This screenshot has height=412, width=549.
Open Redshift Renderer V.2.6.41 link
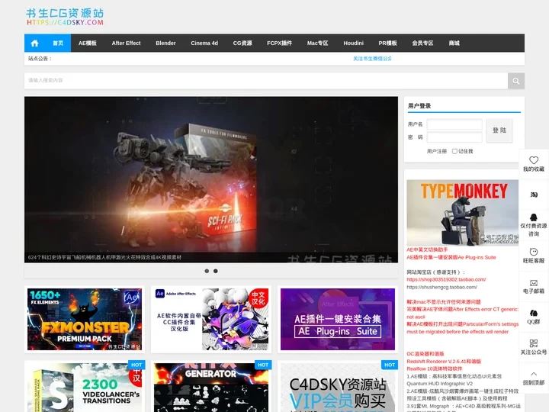pyautogui.click(x=444, y=361)
